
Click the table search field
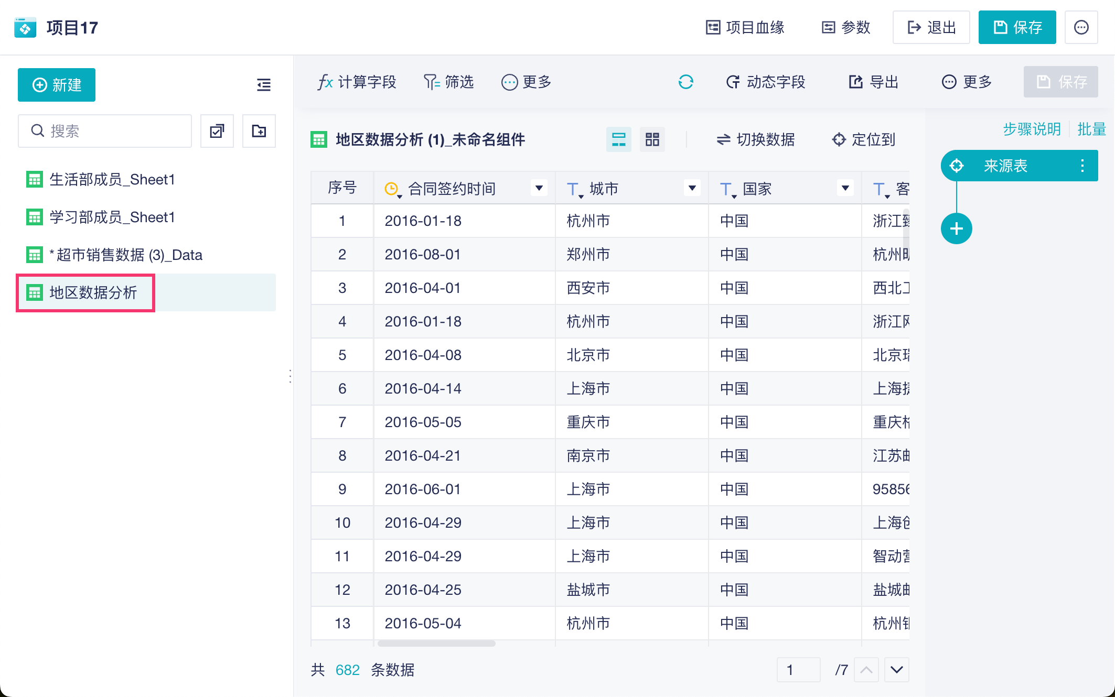[105, 131]
